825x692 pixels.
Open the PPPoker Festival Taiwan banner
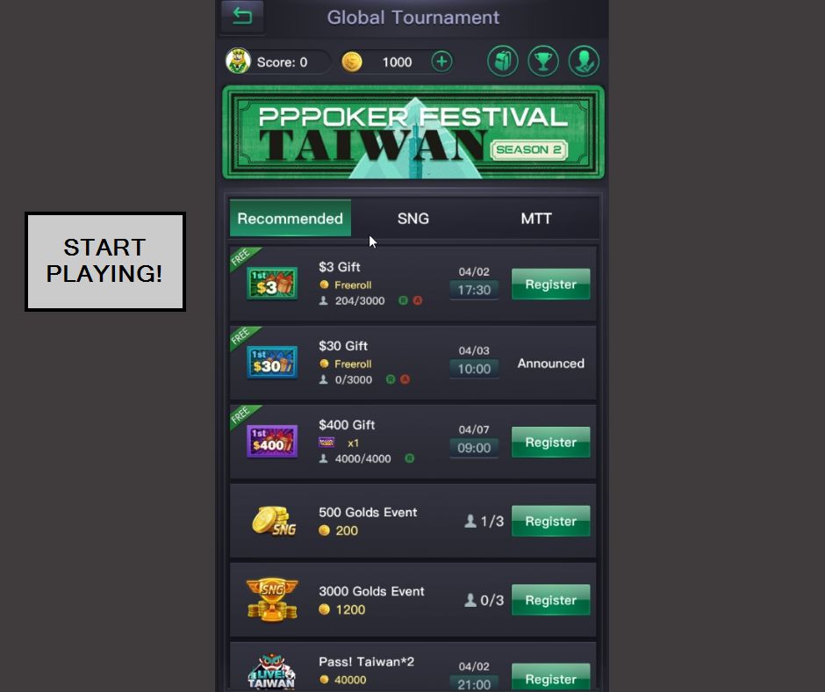(413, 133)
